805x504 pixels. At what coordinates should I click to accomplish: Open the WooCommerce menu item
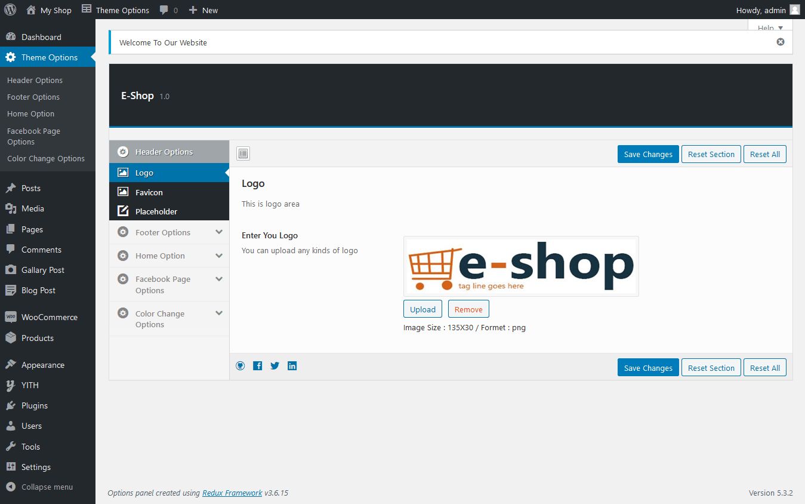click(48, 317)
